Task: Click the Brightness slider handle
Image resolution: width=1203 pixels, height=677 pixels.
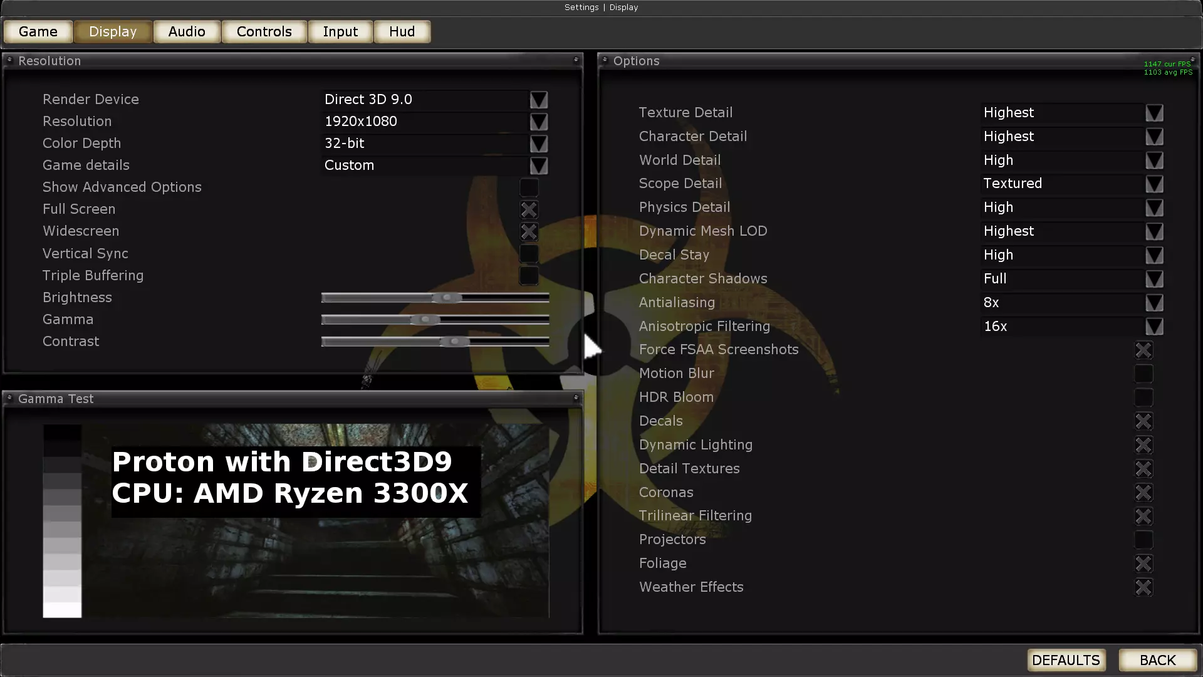Action: coord(447,298)
